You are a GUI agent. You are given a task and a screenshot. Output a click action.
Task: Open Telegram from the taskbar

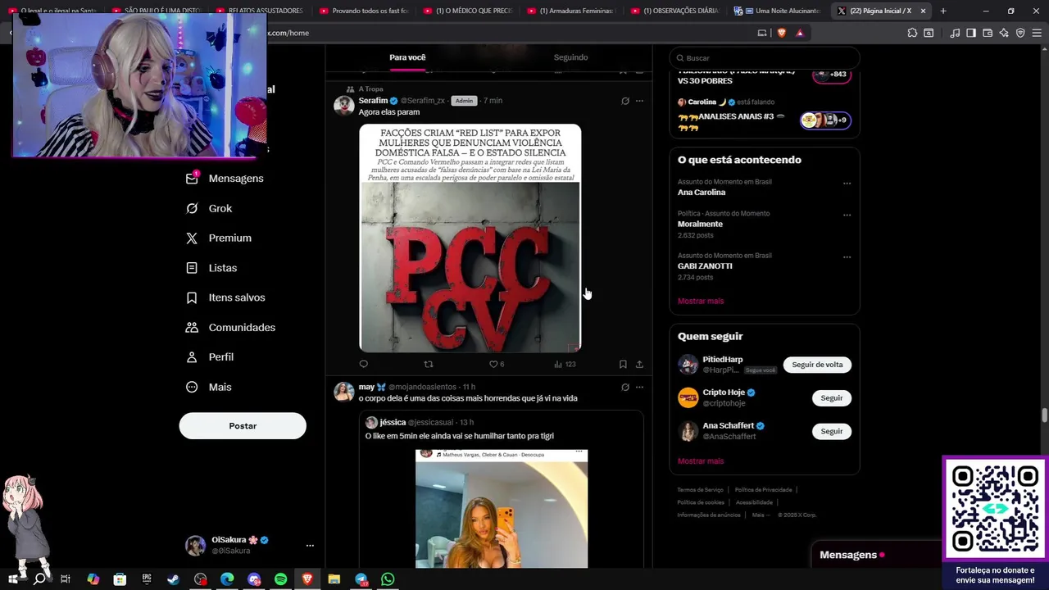tap(361, 579)
